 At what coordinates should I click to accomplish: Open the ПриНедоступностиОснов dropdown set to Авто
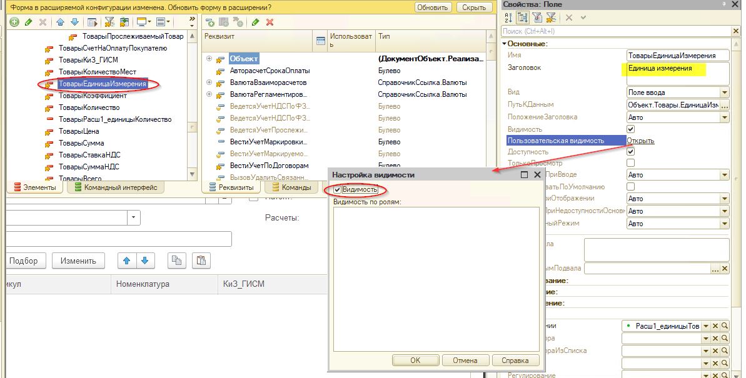[725, 211]
